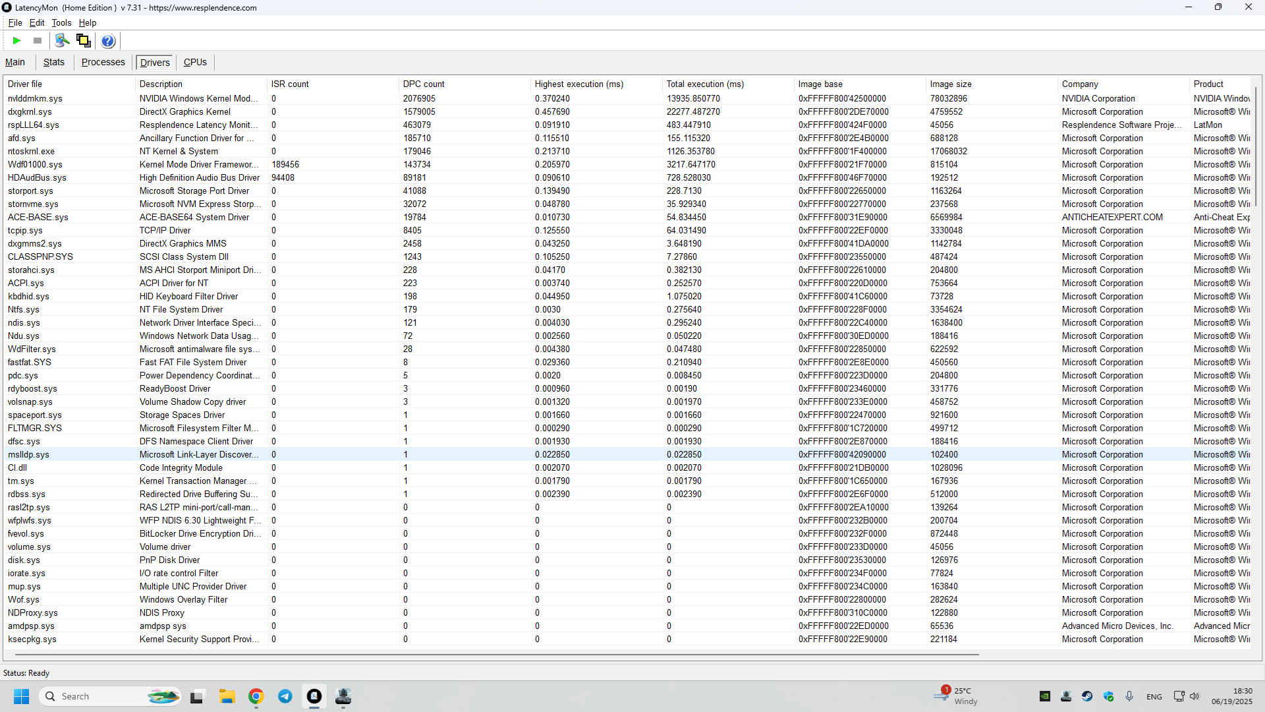Viewport: 1265px width, 712px height.
Task: Select the stornvme.sys driver row
Action: tap(627, 204)
